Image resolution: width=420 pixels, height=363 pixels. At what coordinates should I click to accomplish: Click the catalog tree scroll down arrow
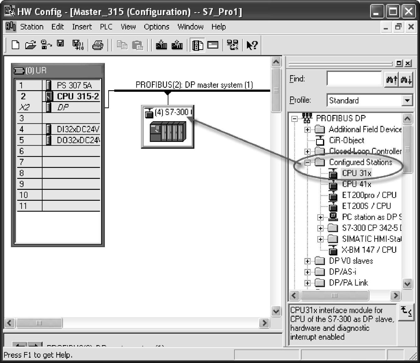pos(407,284)
